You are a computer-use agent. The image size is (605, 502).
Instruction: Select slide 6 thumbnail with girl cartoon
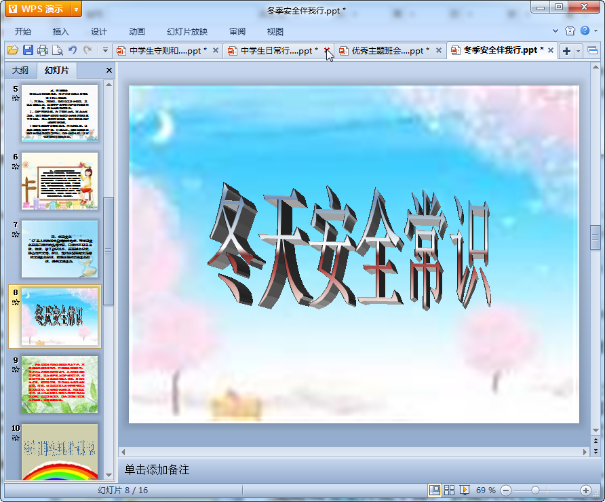(x=60, y=181)
